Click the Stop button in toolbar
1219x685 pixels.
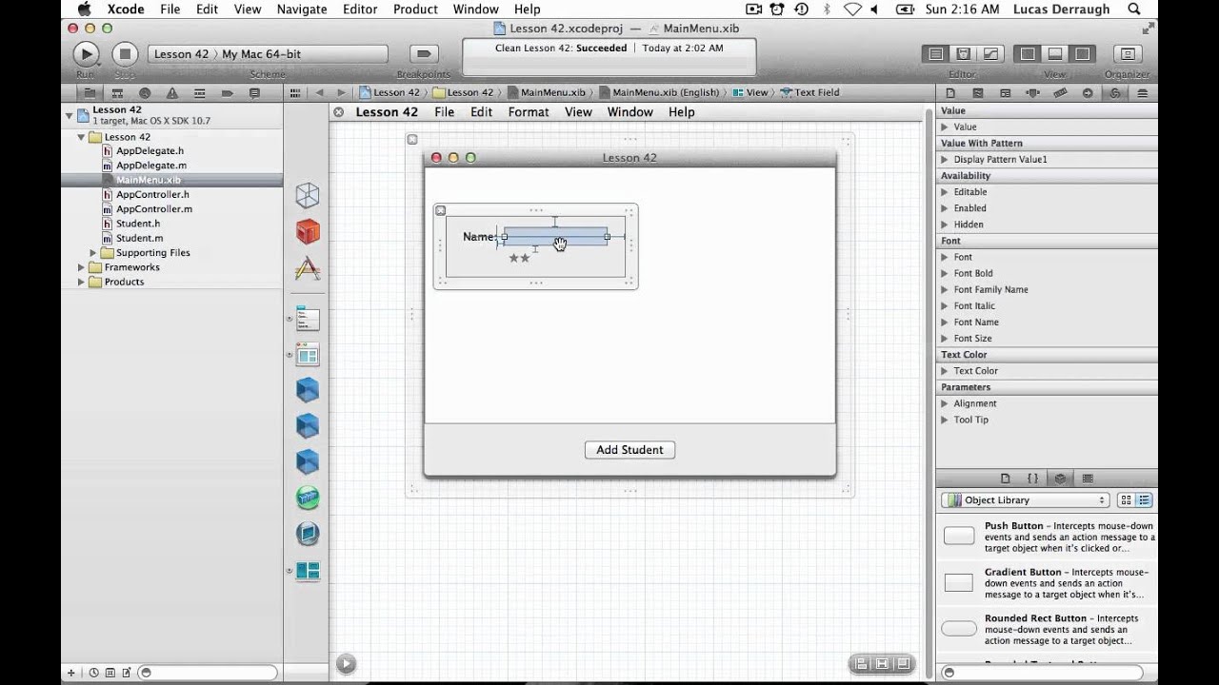(124, 54)
